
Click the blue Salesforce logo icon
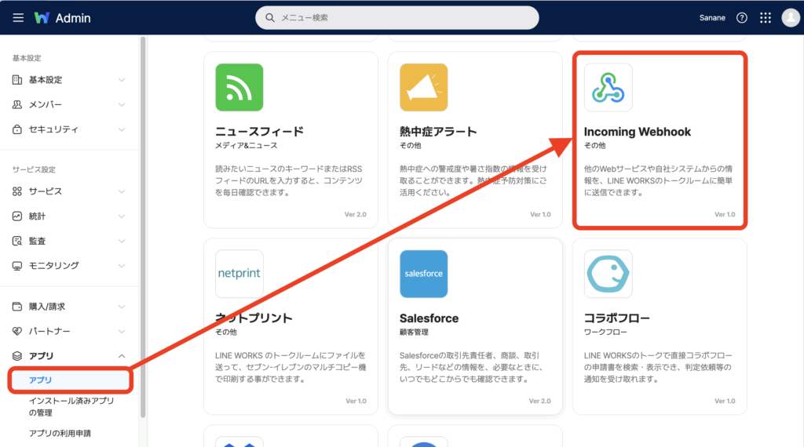click(423, 274)
